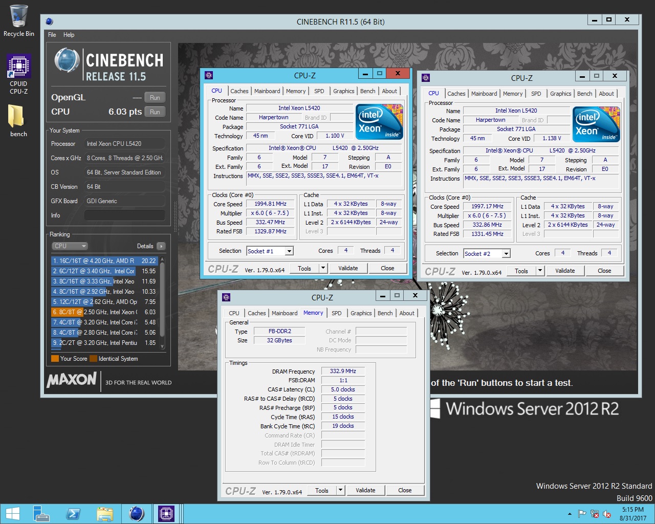Select the CINEBENCH taskbar icon
655x524 pixels.
point(136,514)
